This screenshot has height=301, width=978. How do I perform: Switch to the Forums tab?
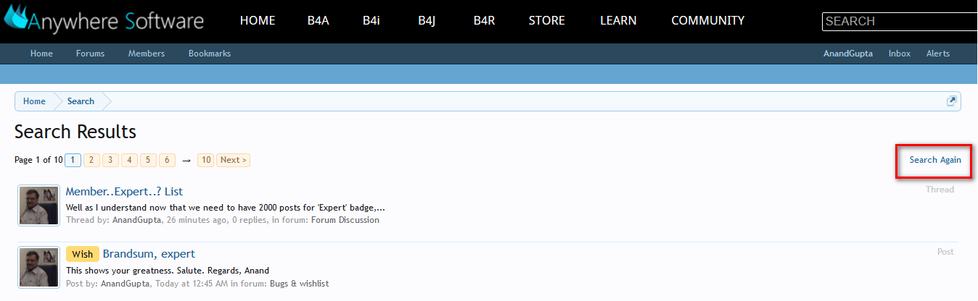point(90,54)
